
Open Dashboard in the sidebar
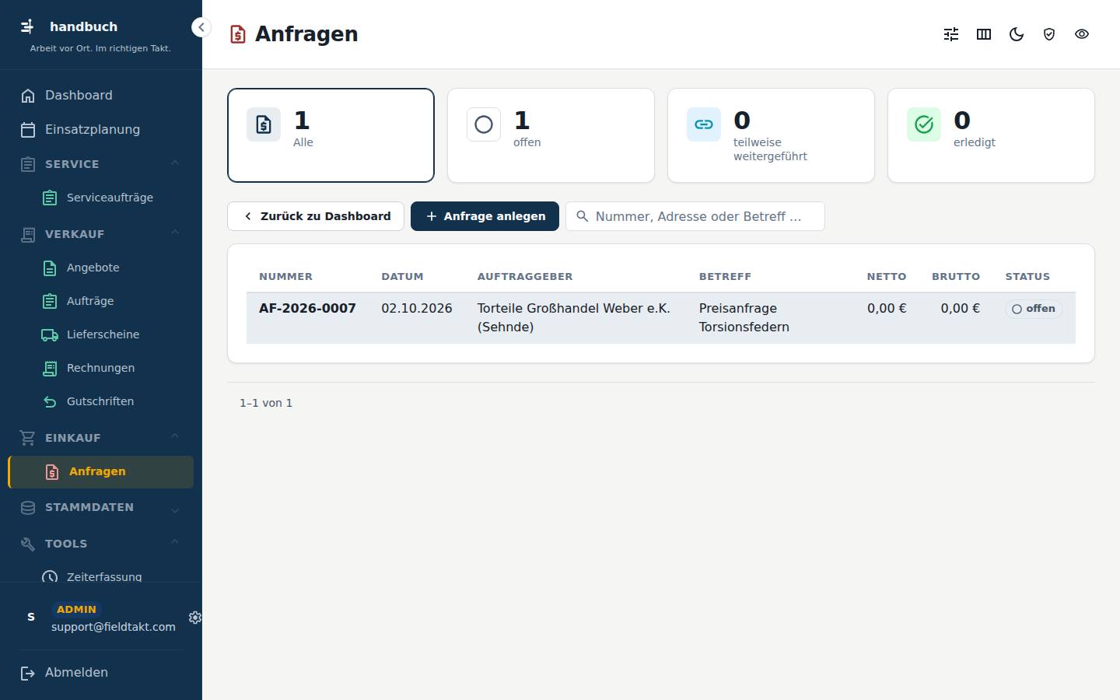pyautogui.click(x=101, y=95)
